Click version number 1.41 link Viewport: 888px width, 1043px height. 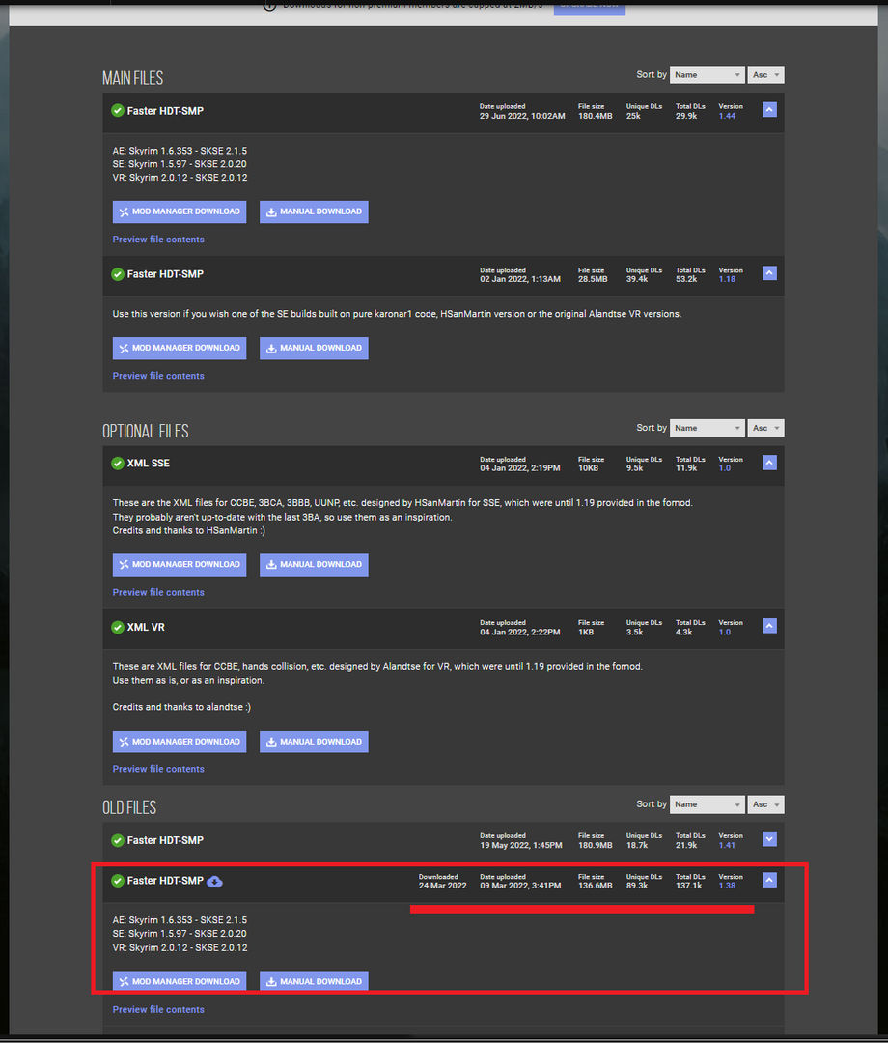coord(727,845)
